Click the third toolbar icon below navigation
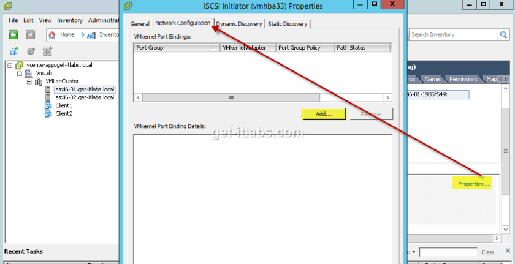Image resolution: width=515 pixels, height=264 pixels. click(48, 51)
